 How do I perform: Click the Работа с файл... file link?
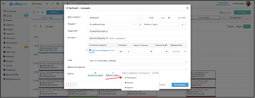pos(113,75)
